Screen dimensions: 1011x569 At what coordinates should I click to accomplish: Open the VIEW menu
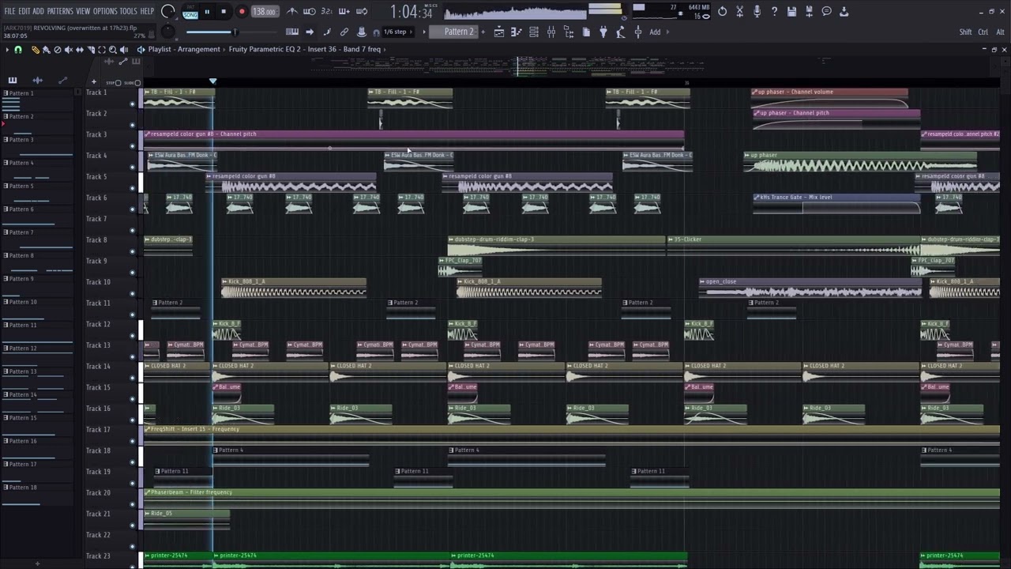click(83, 11)
